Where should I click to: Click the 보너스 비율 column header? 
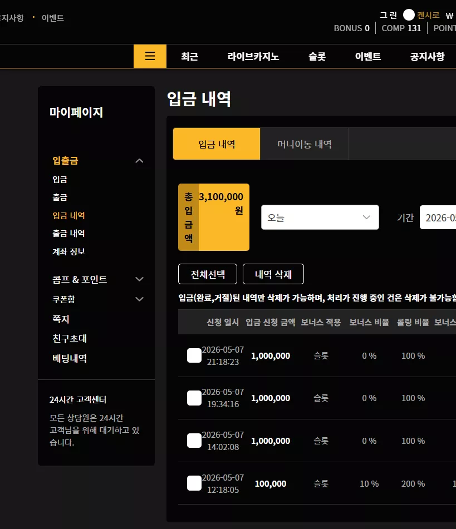369,322
